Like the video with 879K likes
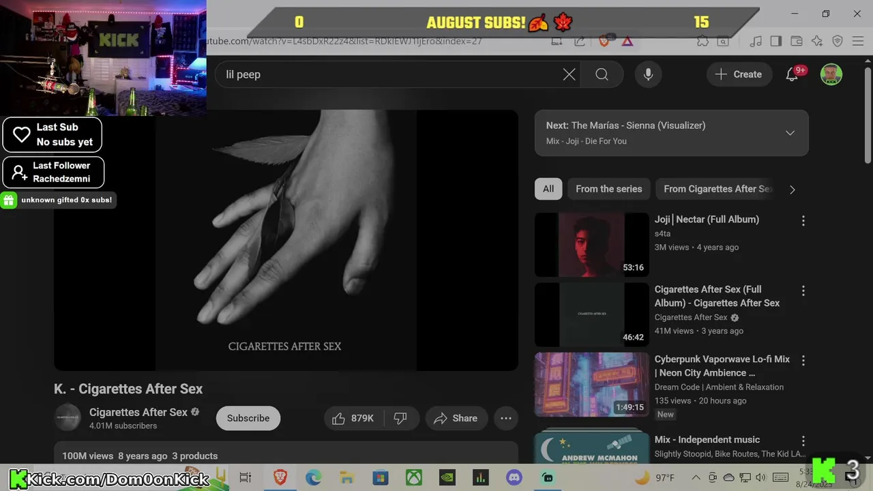Screen dimensions: 873x491 [354, 418]
